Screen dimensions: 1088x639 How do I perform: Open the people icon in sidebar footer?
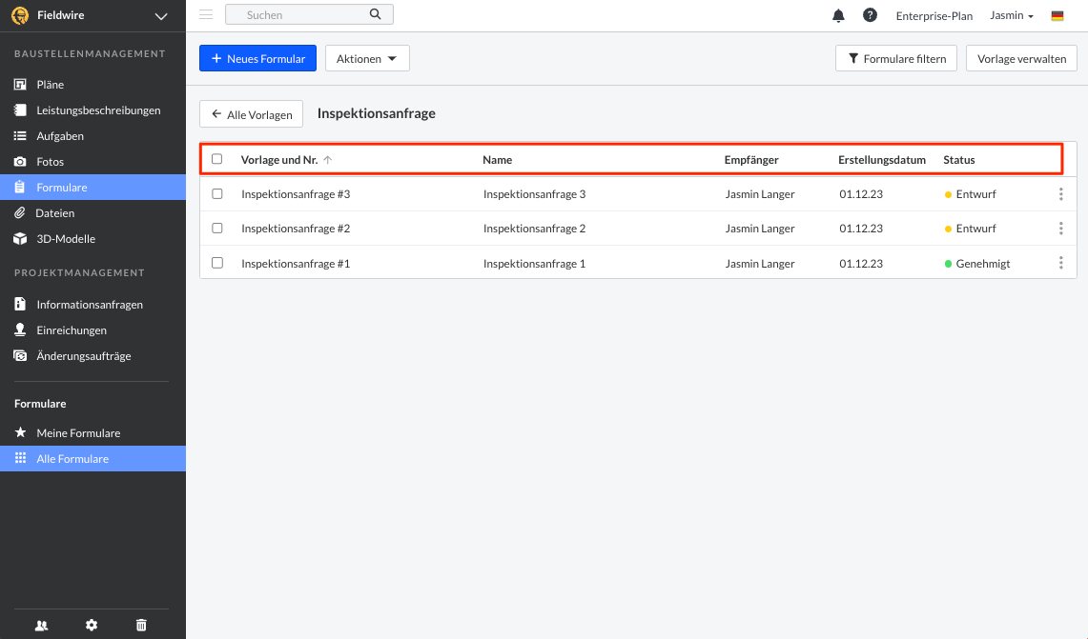pyautogui.click(x=41, y=625)
